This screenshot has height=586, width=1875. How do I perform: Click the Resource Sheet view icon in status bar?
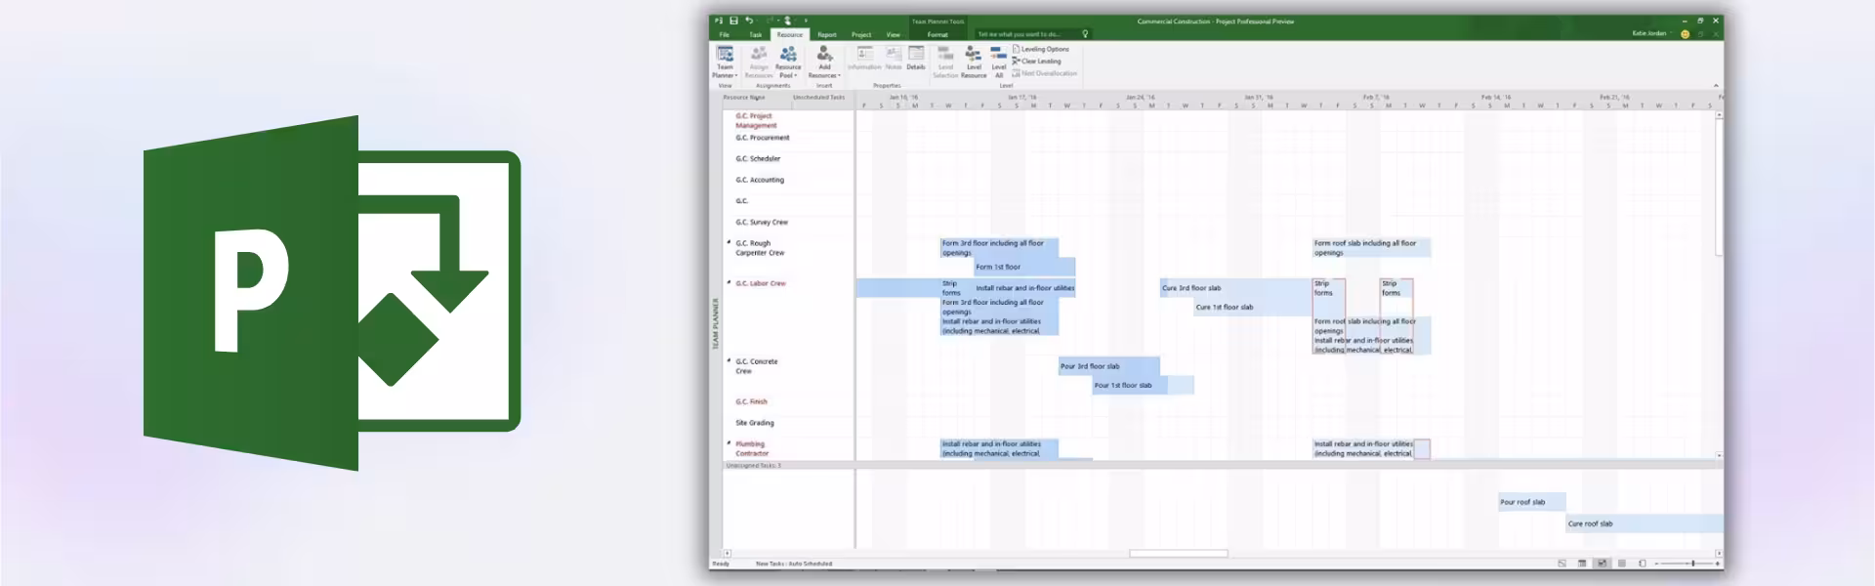click(x=1622, y=564)
